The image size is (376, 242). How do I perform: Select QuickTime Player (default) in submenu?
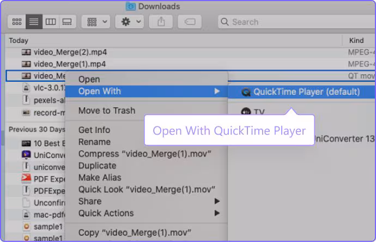point(302,92)
